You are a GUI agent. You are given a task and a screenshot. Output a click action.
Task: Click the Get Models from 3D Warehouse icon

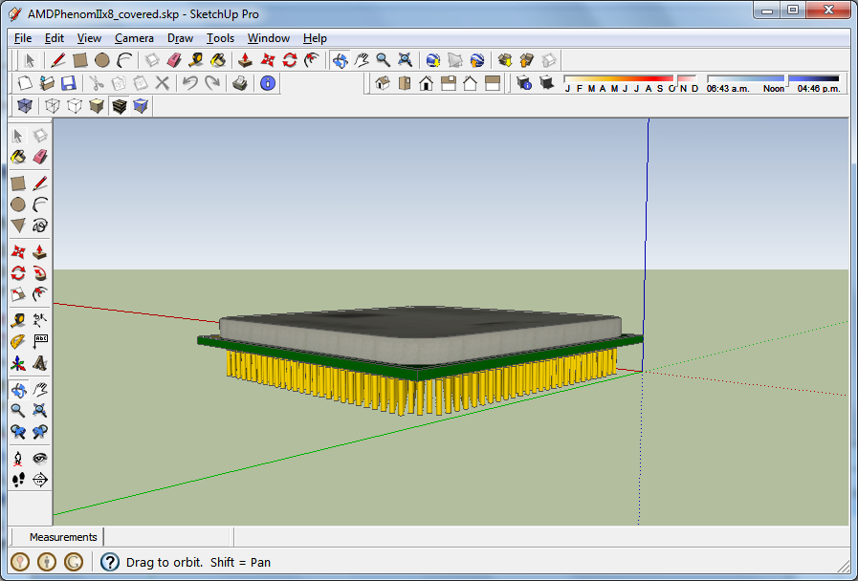tap(504, 60)
